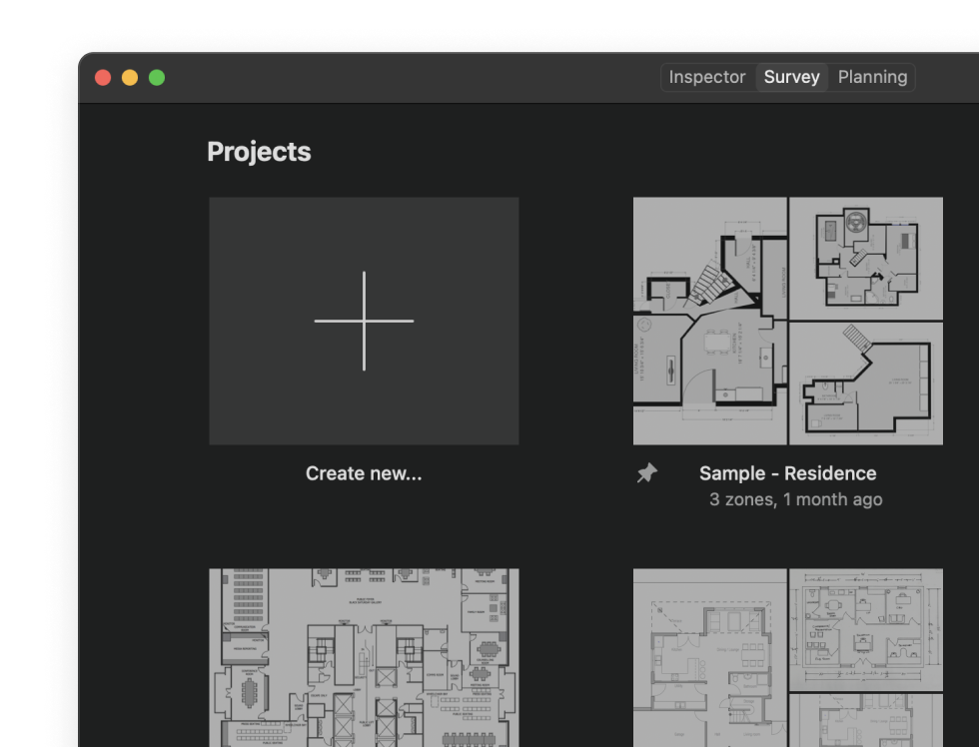The image size is (979, 747).
Task: Open the large left floor plan of Sample - Residence
Action: point(709,322)
